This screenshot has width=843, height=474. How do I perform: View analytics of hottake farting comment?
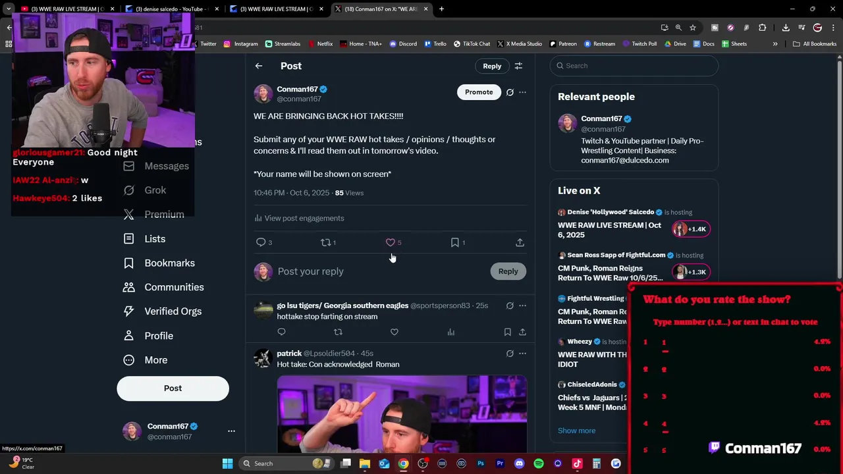pos(450,332)
